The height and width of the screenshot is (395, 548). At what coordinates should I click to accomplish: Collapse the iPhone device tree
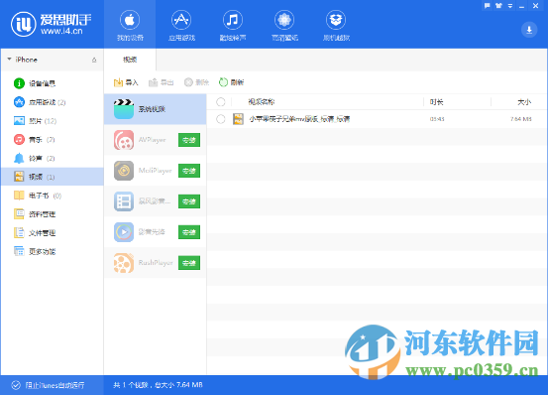[10, 60]
